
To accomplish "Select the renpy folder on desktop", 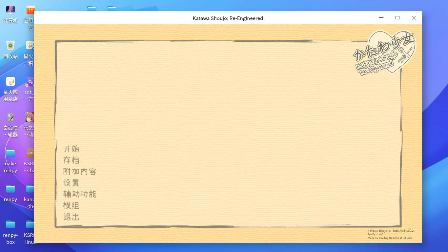I will coord(10,193).
